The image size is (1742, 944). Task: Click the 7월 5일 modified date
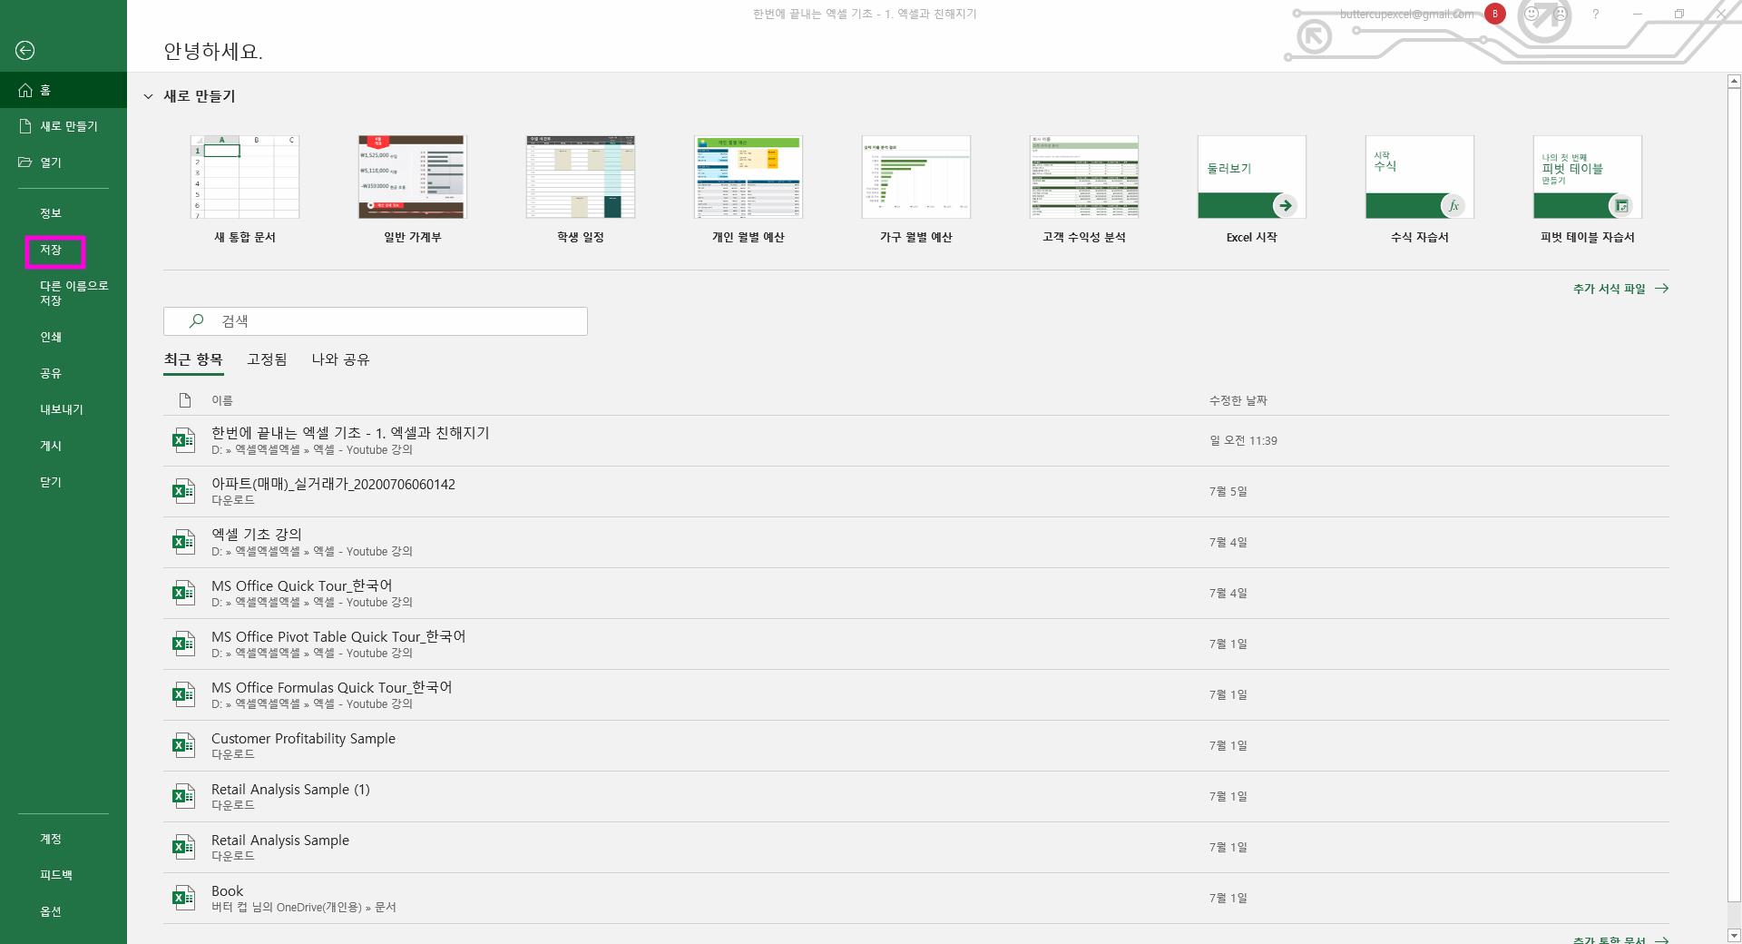click(x=1228, y=491)
